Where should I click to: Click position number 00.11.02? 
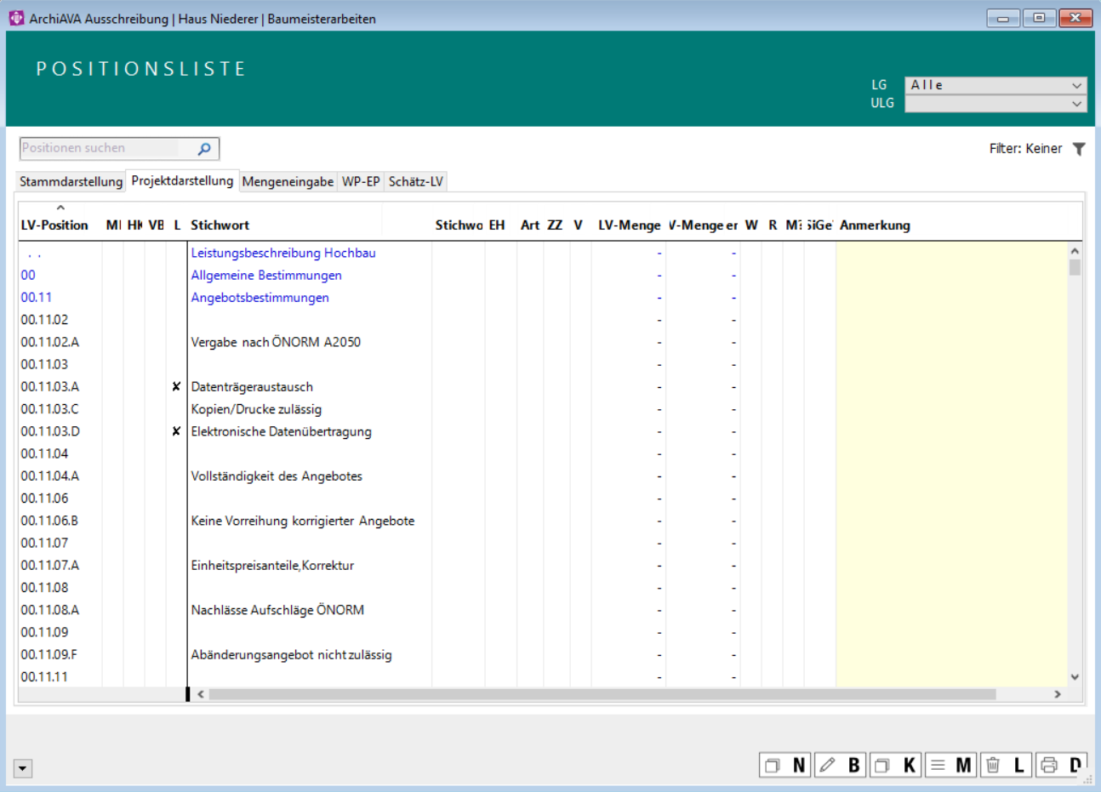pos(44,320)
